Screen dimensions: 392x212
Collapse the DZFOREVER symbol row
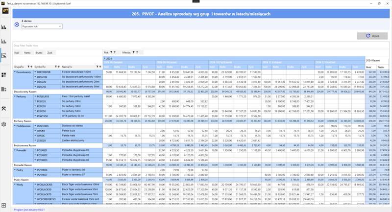tap(35, 72)
